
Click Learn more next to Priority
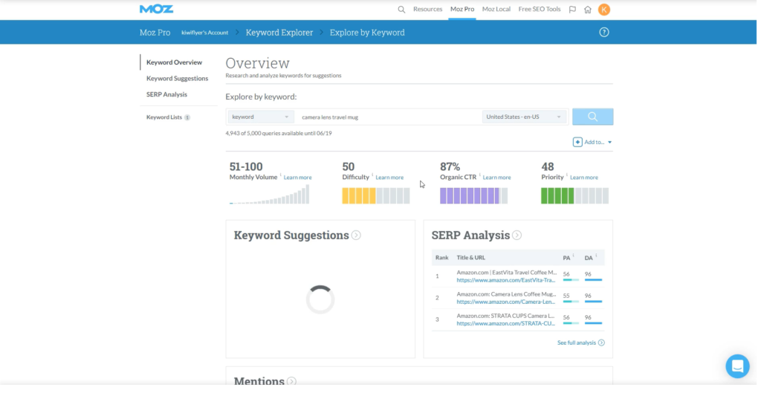584,178
